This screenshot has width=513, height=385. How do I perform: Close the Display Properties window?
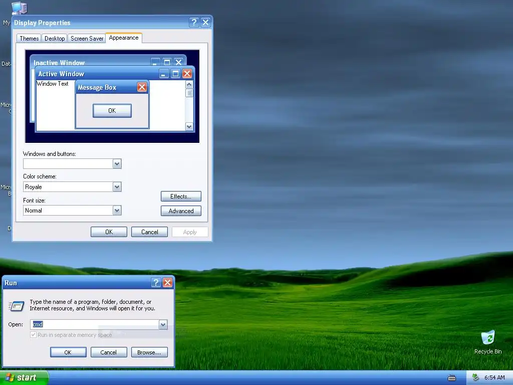pos(205,22)
